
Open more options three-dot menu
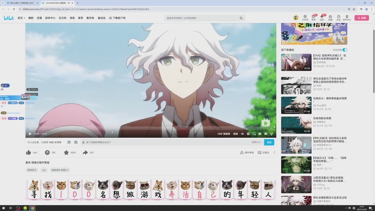[x=274, y=152]
